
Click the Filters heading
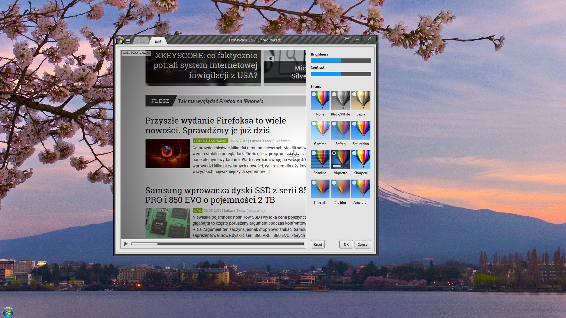(x=316, y=87)
